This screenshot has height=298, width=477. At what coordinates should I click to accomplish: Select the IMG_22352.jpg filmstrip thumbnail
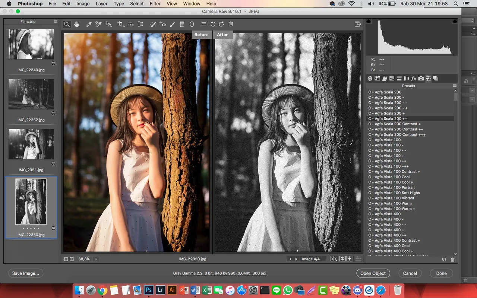click(x=31, y=94)
